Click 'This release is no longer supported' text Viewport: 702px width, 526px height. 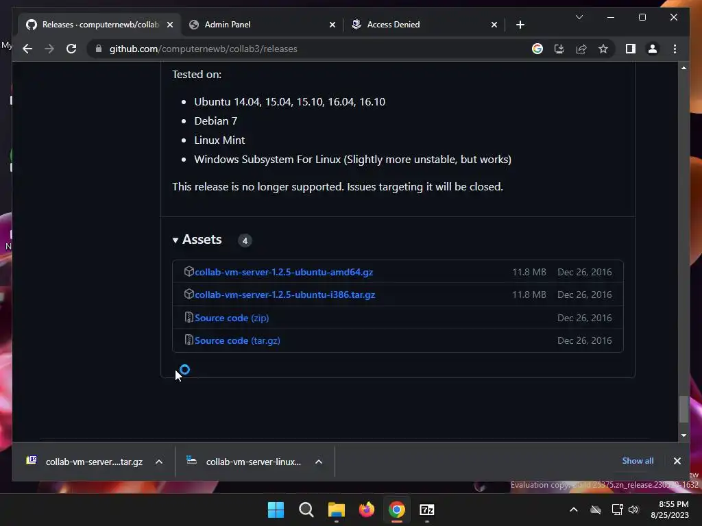coord(337,186)
